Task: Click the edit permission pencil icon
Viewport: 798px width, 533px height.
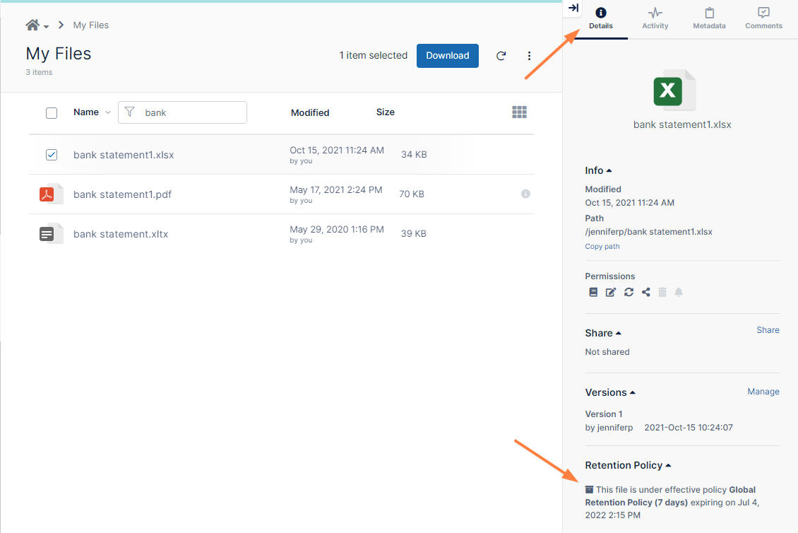Action: click(611, 292)
